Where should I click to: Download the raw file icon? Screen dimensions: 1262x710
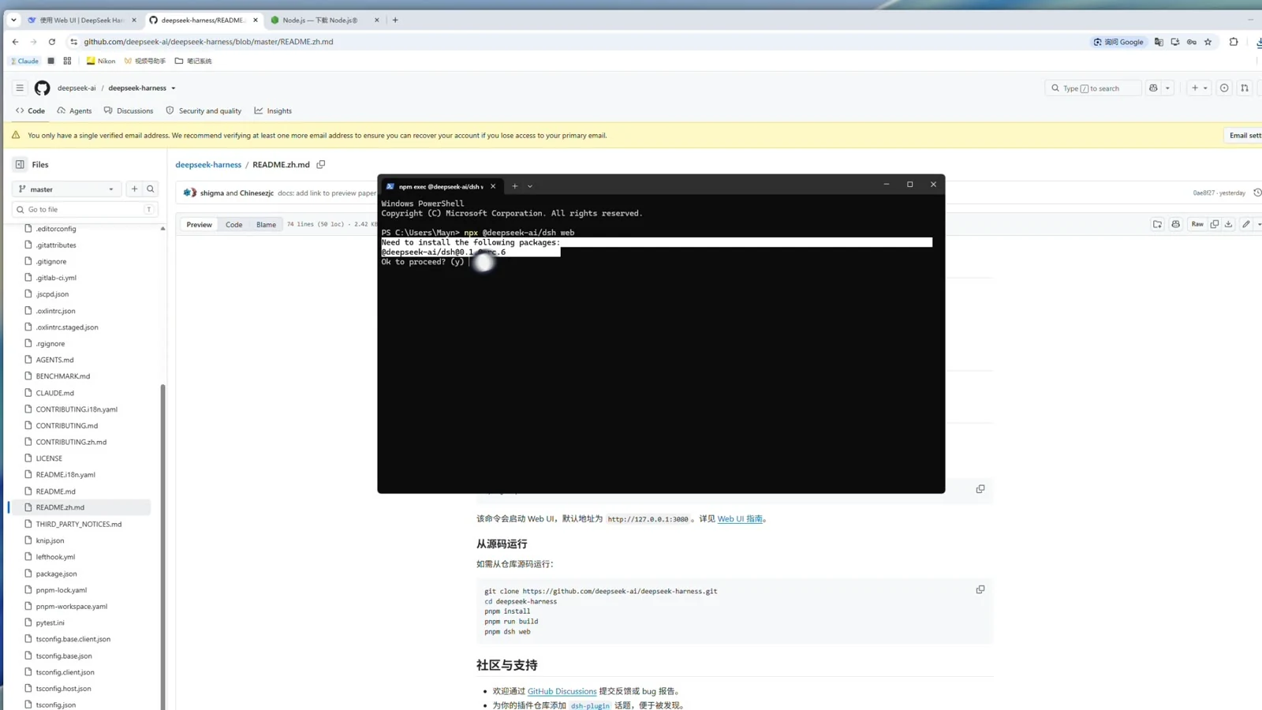1228,224
